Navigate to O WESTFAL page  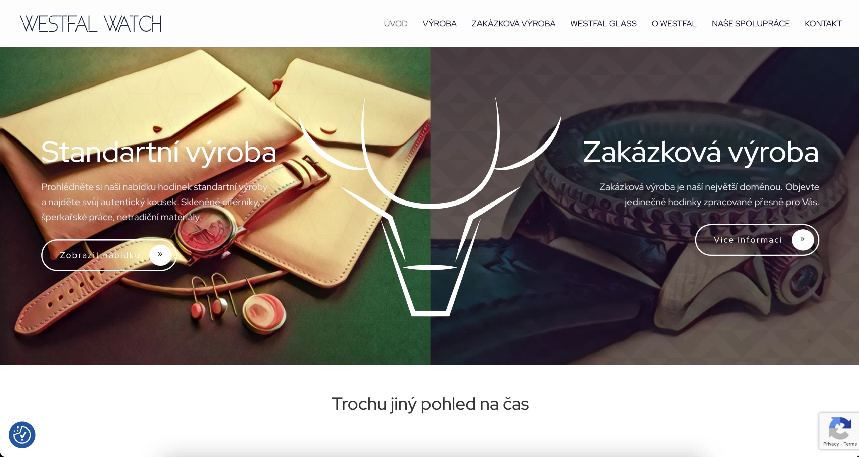674,23
